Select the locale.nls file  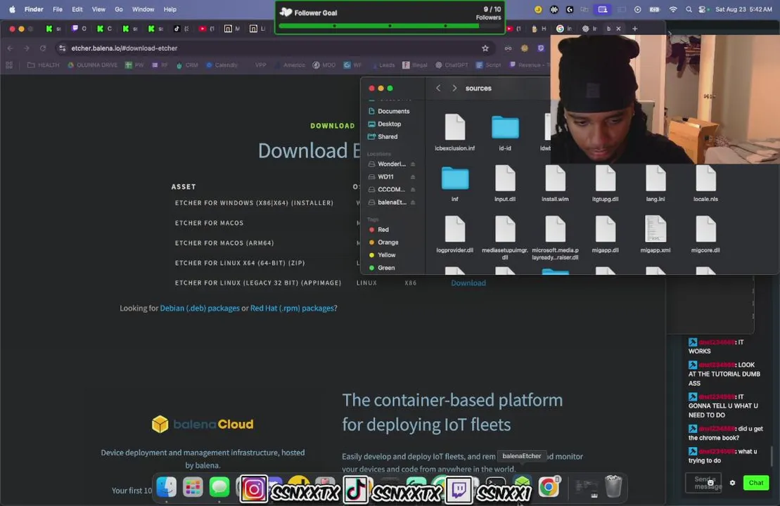tap(705, 183)
